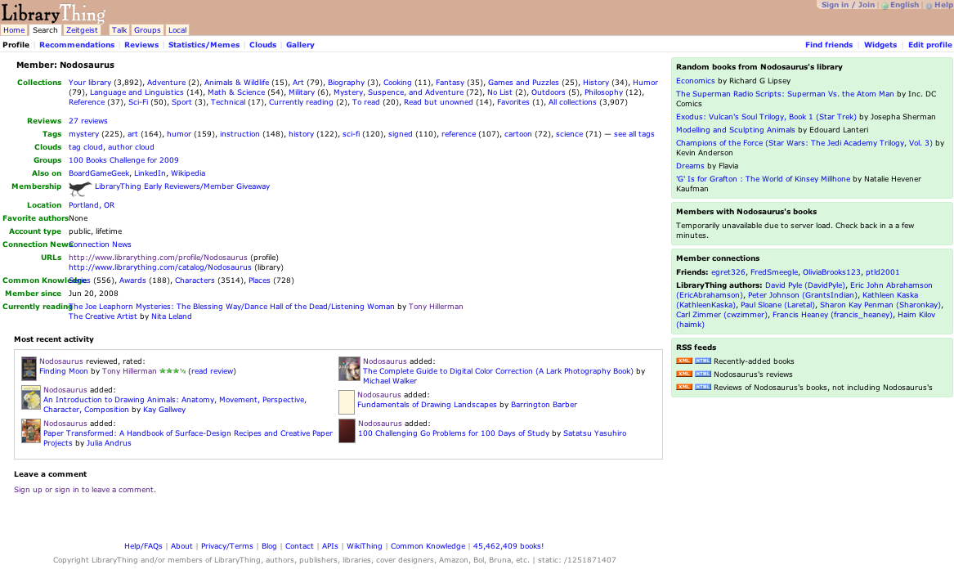Open the Widgets link

click(x=880, y=45)
